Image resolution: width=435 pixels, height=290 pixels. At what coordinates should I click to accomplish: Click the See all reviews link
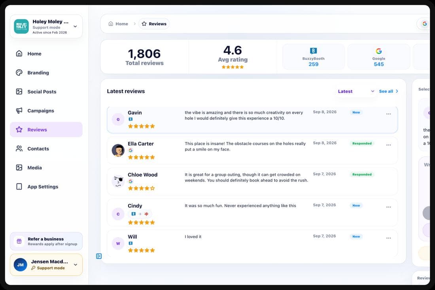tap(389, 91)
